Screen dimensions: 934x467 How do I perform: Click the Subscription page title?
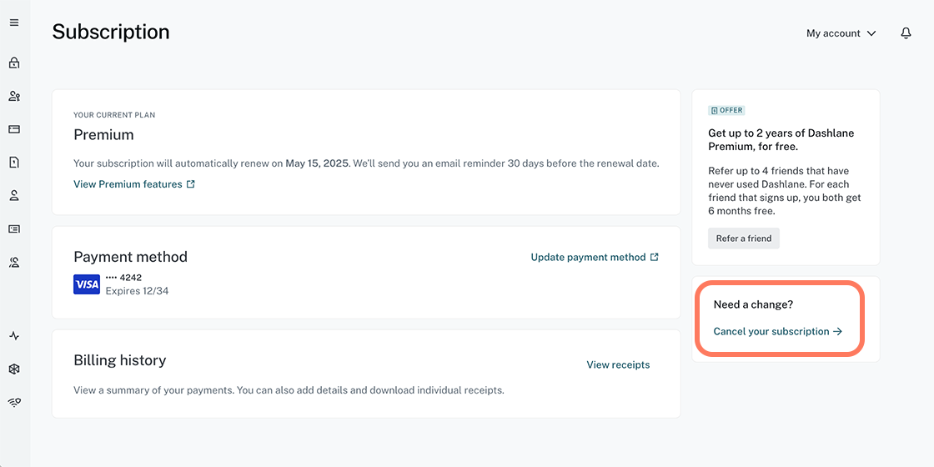(111, 32)
